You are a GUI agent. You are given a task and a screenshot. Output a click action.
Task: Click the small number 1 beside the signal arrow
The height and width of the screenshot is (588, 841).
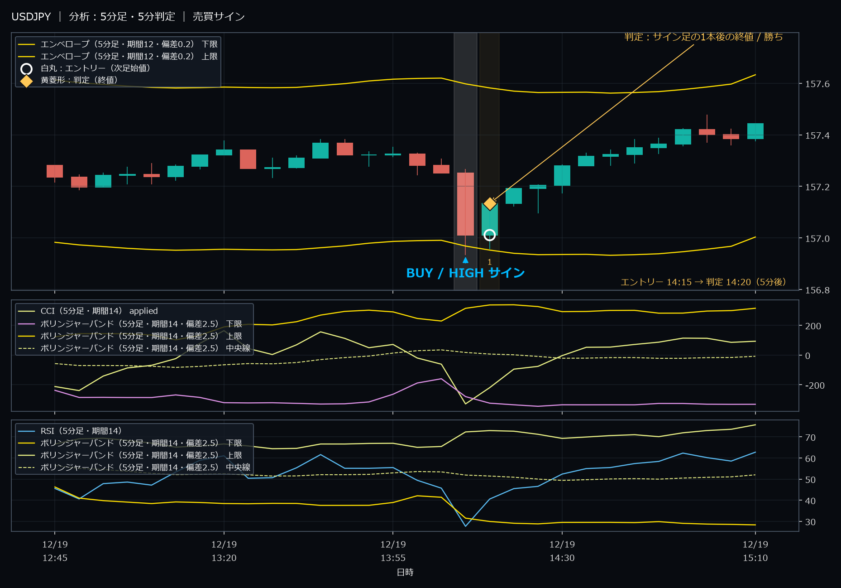(x=489, y=262)
